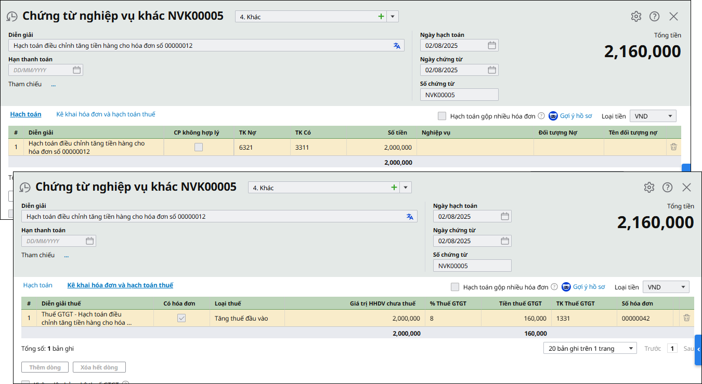Delete the 6321 accounting row with trash icon
This screenshot has width=702, height=384.
[x=673, y=147]
